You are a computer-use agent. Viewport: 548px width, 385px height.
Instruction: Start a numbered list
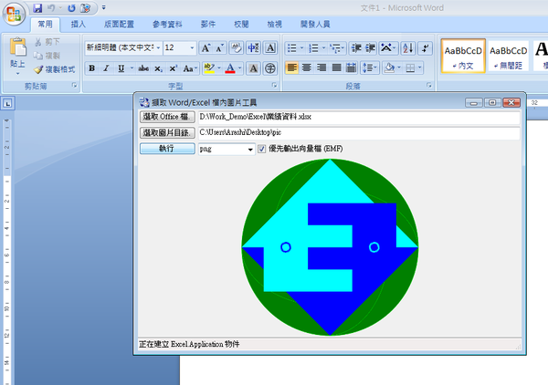coord(313,48)
